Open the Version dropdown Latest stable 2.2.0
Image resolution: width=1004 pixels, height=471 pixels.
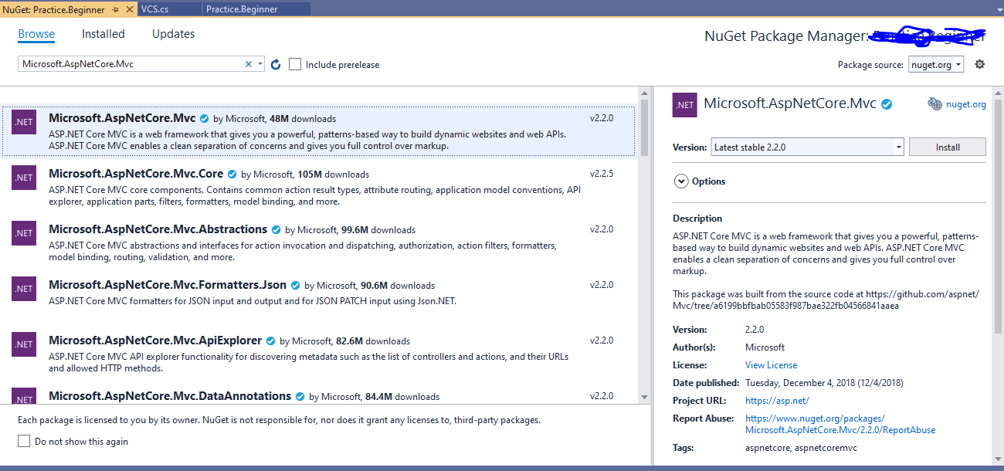807,147
